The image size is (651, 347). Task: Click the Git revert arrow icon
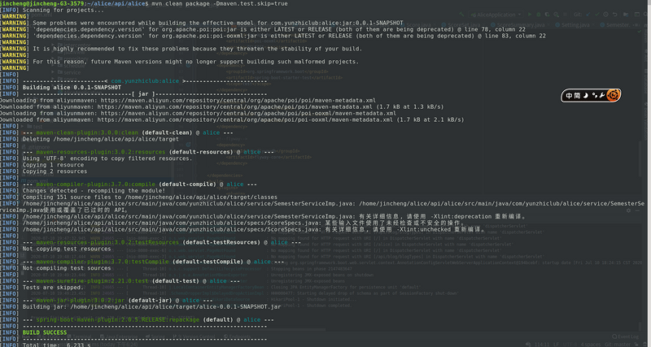pyautogui.click(x=615, y=15)
